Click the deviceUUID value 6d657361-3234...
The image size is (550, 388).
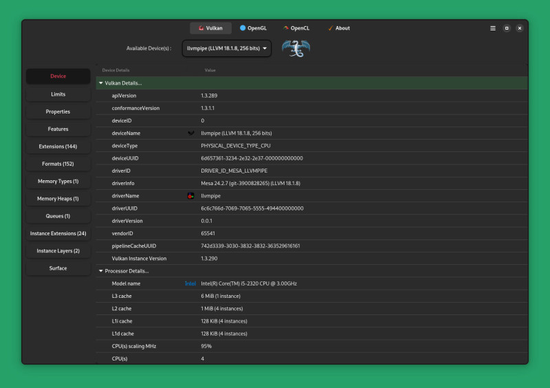point(252,158)
